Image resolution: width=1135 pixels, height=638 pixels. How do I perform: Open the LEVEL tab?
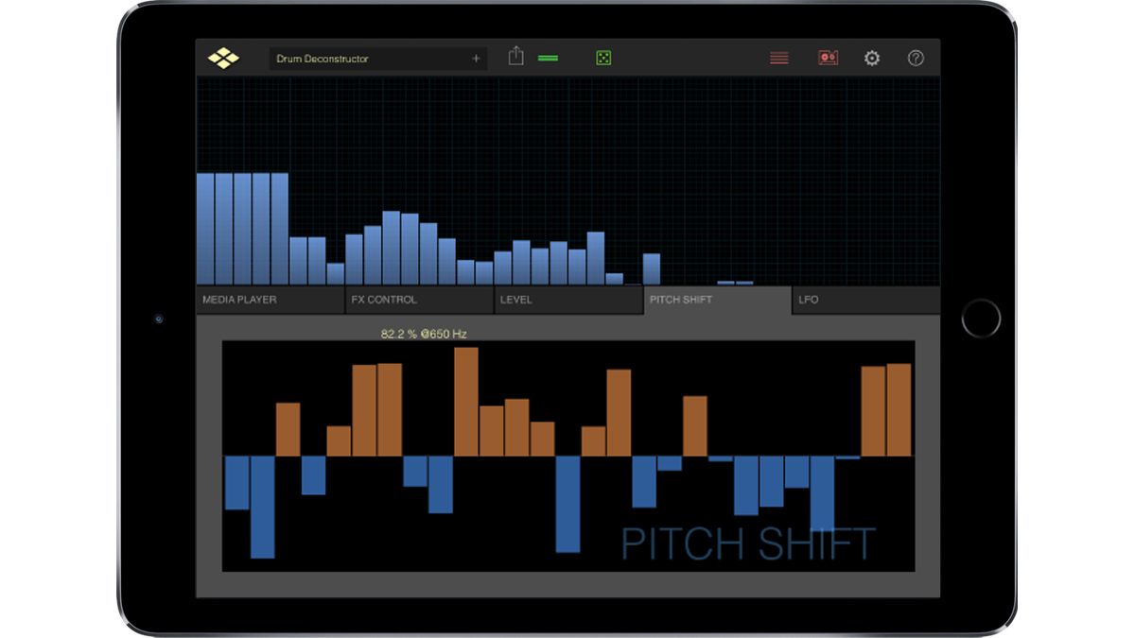pos(568,300)
